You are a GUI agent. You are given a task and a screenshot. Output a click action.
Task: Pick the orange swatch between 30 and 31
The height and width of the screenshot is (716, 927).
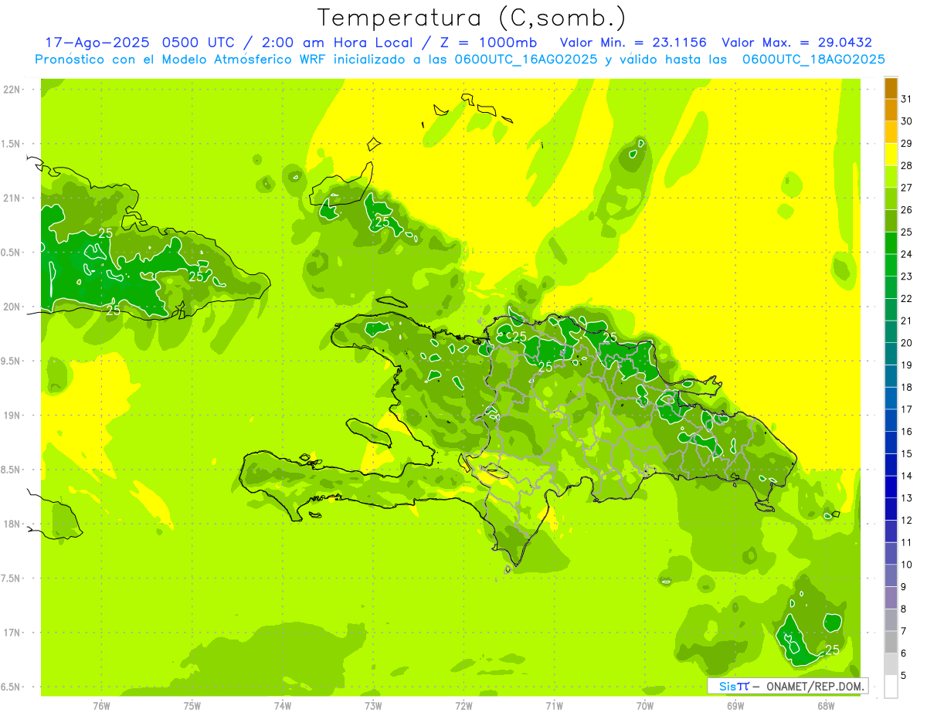tap(891, 110)
